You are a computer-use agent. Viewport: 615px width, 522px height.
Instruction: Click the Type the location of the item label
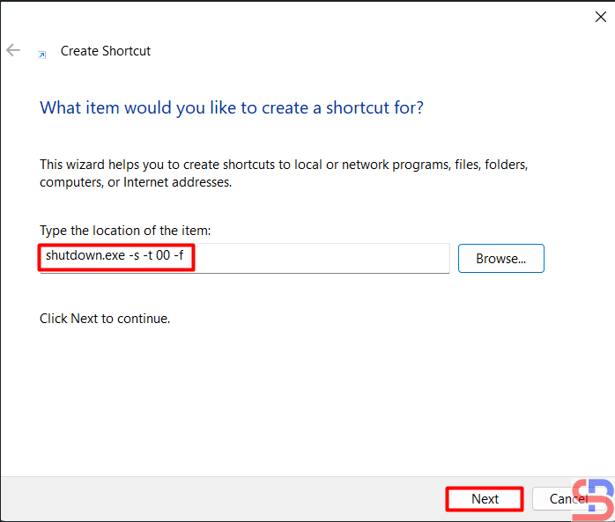125,231
